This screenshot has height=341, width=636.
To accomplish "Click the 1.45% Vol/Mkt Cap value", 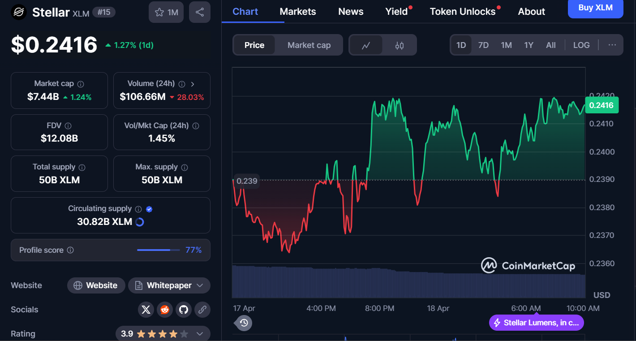I will pos(162,138).
